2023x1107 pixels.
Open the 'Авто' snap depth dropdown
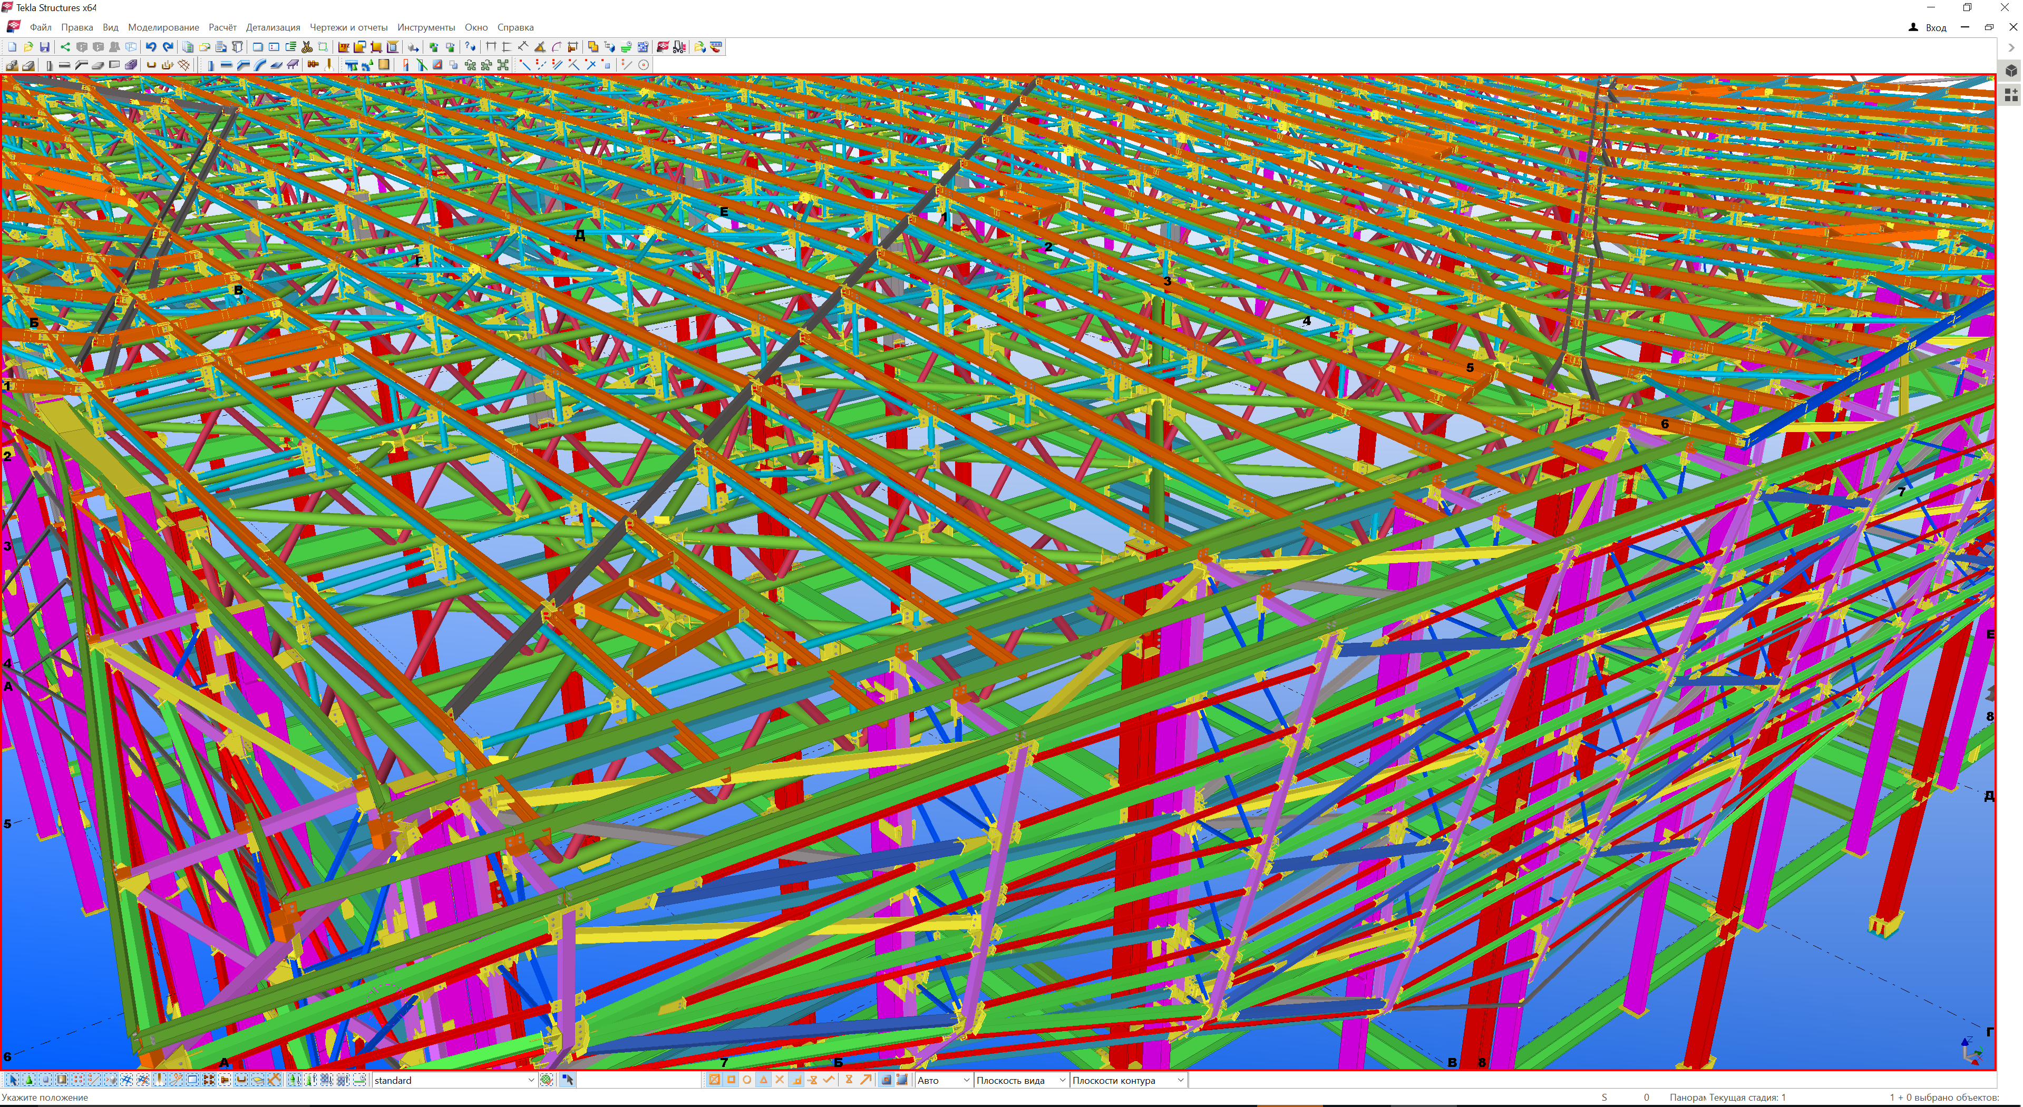tap(966, 1080)
